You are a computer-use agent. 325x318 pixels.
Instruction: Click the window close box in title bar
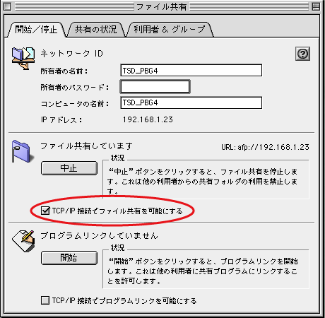tap(7, 6)
